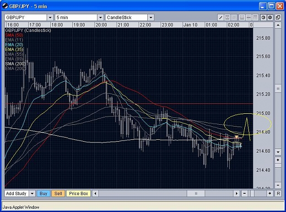Select grid style icon with solid middle line
This screenshot has height=212, width=286.
pyautogui.click(x=248, y=17)
